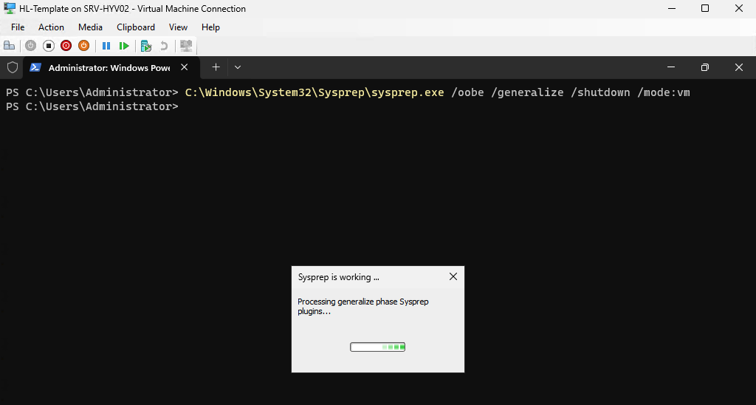Screen dimensions: 756x405
Task: Click the green Reset icon
Action: 124,46
